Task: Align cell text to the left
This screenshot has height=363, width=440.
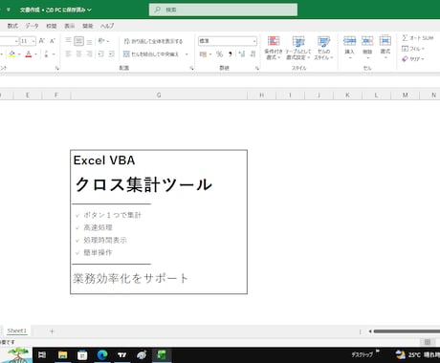Action: point(68,54)
